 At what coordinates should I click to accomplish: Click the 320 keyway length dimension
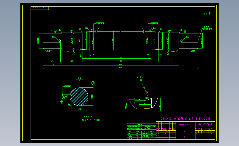(x=52, y=61)
